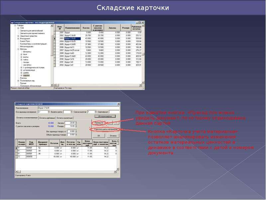Click OK in stock card dialog
This screenshot has height=200, width=266.
tap(99, 136)
